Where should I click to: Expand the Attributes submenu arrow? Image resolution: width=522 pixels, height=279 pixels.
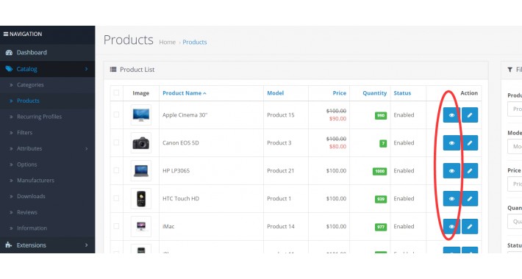pyautogui.click(x=86, y=148)
